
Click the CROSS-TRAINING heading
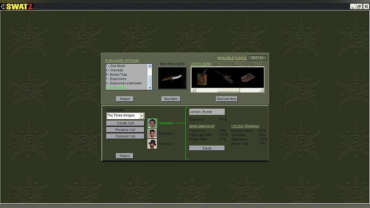click(x=245, y=126)
